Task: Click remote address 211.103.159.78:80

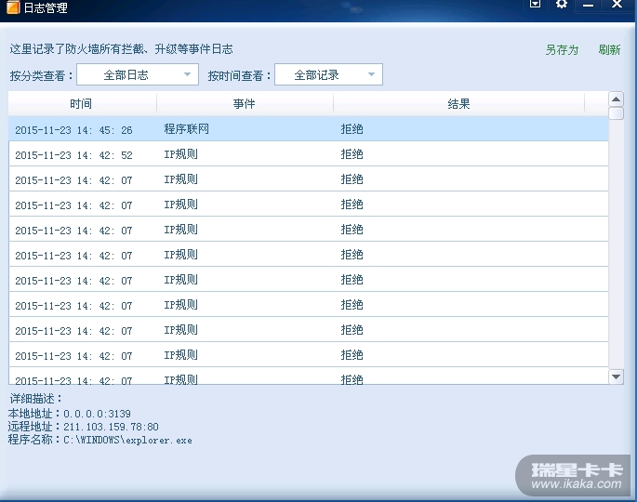Action: 111,427
